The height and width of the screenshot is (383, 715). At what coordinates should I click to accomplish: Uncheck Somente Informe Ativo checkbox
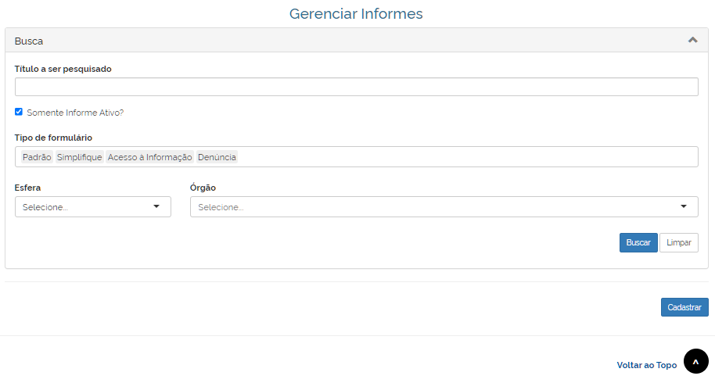tap(19, 112)
